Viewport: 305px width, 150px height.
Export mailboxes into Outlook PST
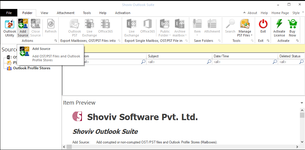tap(74, 28)
